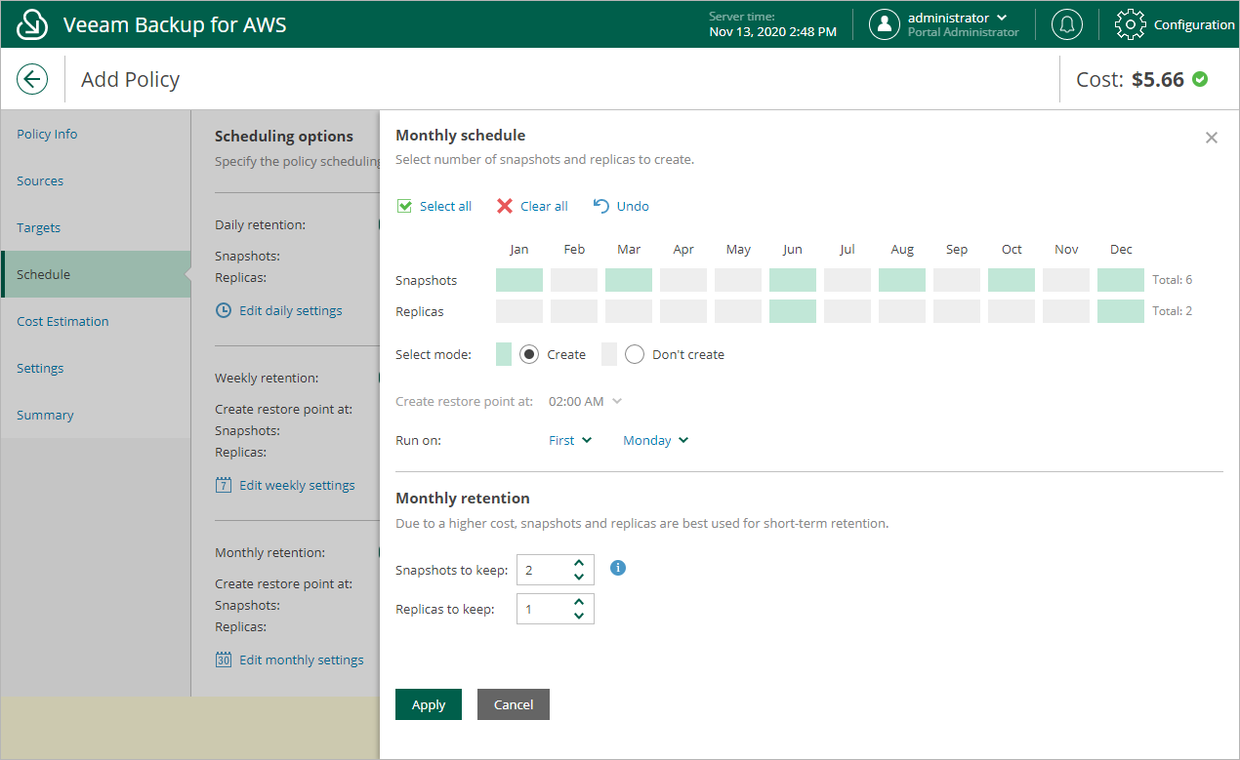Open the 02:00 AM time dropdown

click(585, 401)
